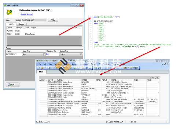176x132 pixels.
Task: Click the Unlock selections toolbar icon
Action: click(134, 68)
